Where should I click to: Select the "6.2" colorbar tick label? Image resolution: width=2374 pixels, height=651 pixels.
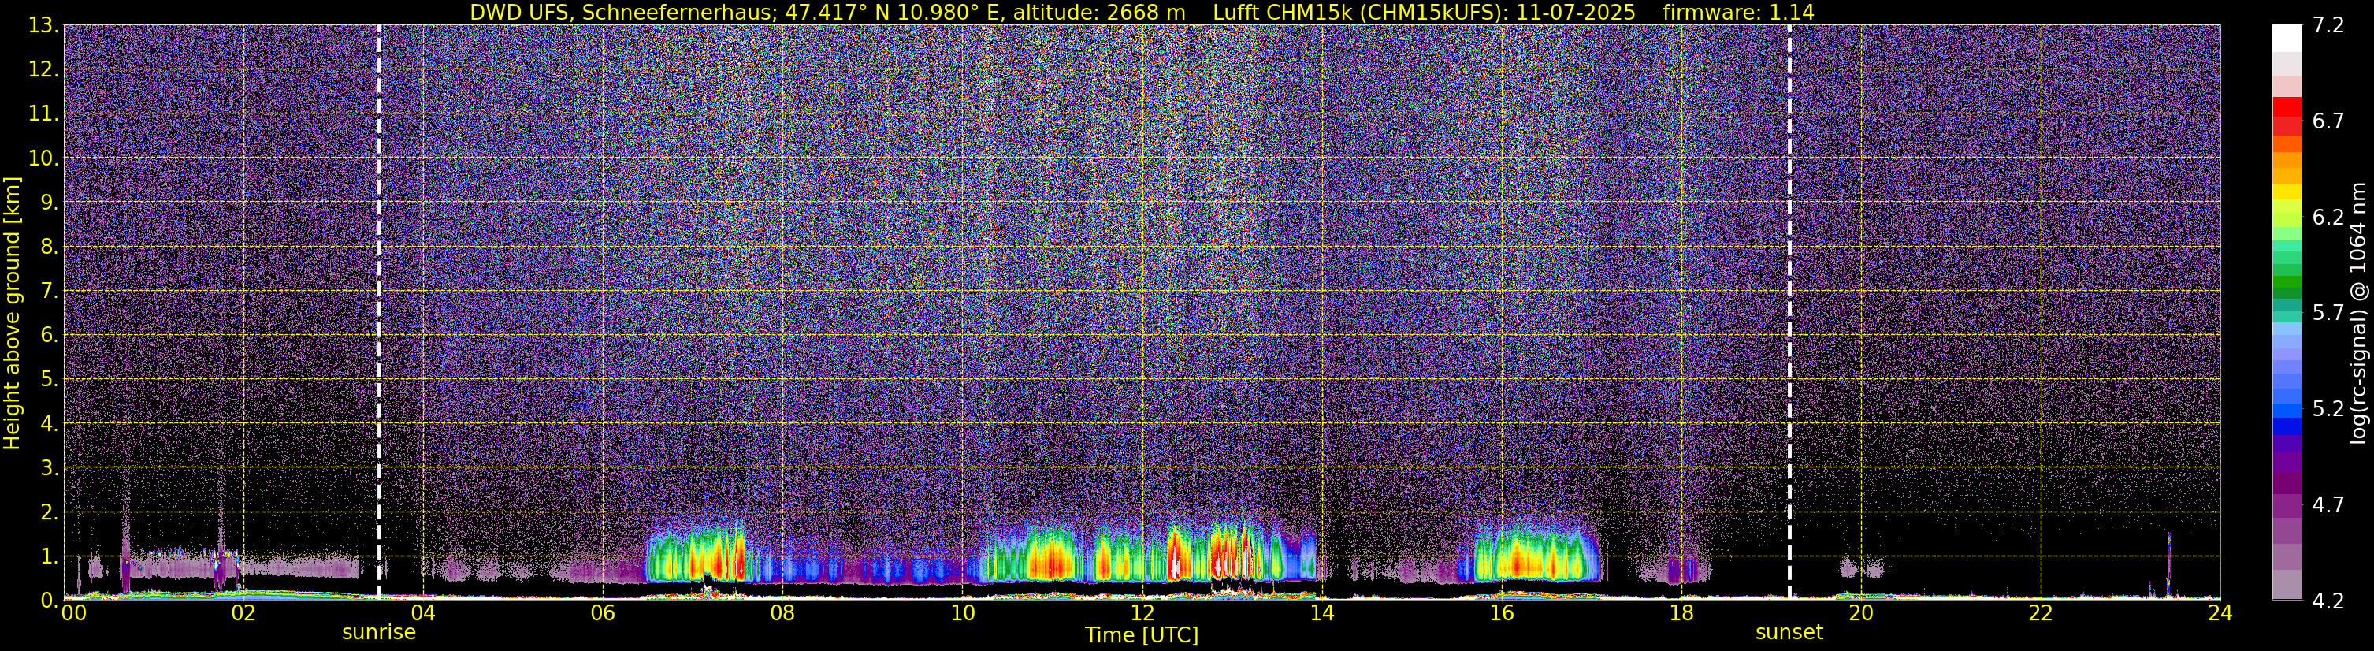point(2328,218)
